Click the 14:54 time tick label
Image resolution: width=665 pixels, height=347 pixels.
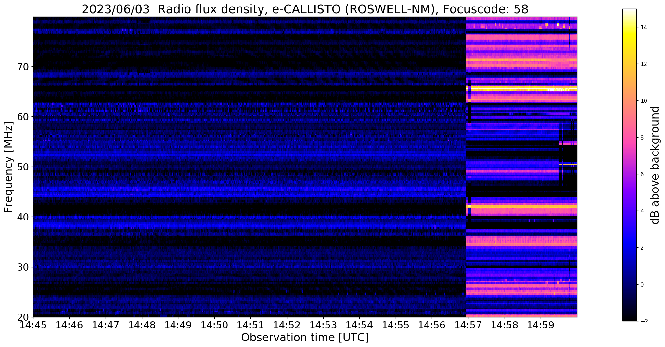click(x=359, y=325)
